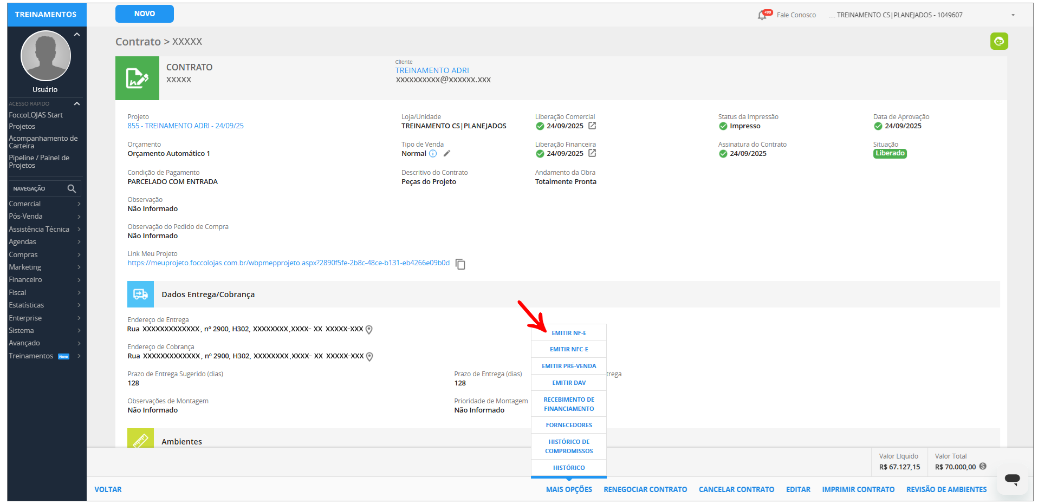The image size is (1038, 504).
Task: Collapse the user profile chevron
Action: pyautogui.click(x=77, y=35)
